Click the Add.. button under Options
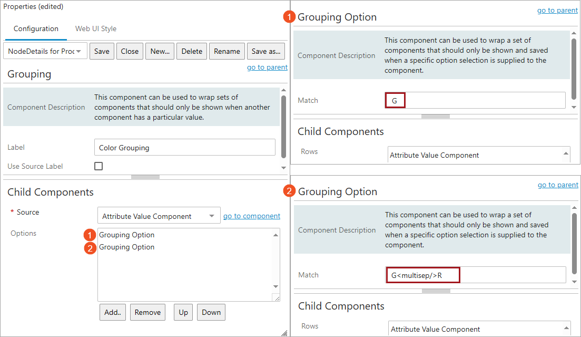This screenshot has height=337, width=581. (x=113, y=312)
